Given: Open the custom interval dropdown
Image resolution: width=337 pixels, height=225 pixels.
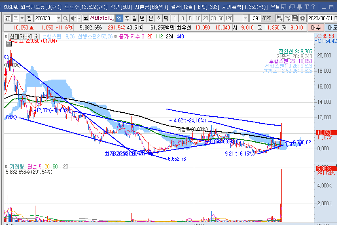Looking at the screenshot, I should point(246,18).
